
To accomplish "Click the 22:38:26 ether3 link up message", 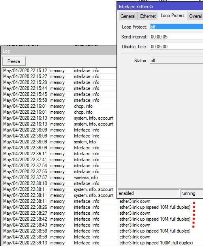I will [x=155, y=207].
